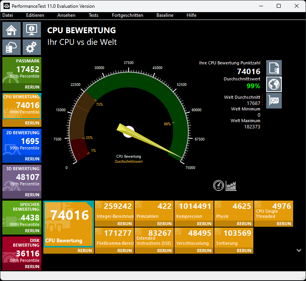This screenshot has height=281, width=306.
Task: Select the Extended Instructions (SSE) tile
Action: point(154,238)
